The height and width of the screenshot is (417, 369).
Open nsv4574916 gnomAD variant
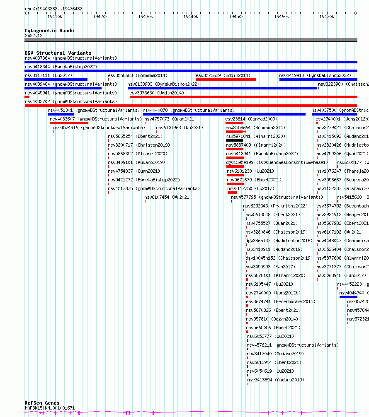(100, 128)
